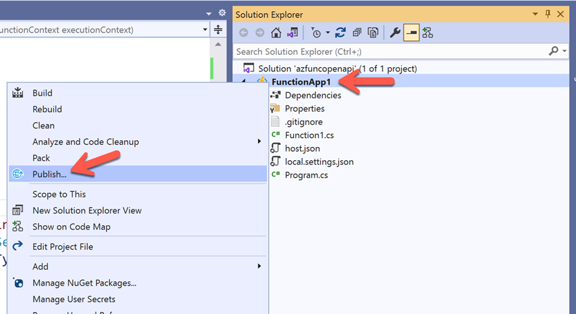Choose Publish... from the context menu

point(138,174)
